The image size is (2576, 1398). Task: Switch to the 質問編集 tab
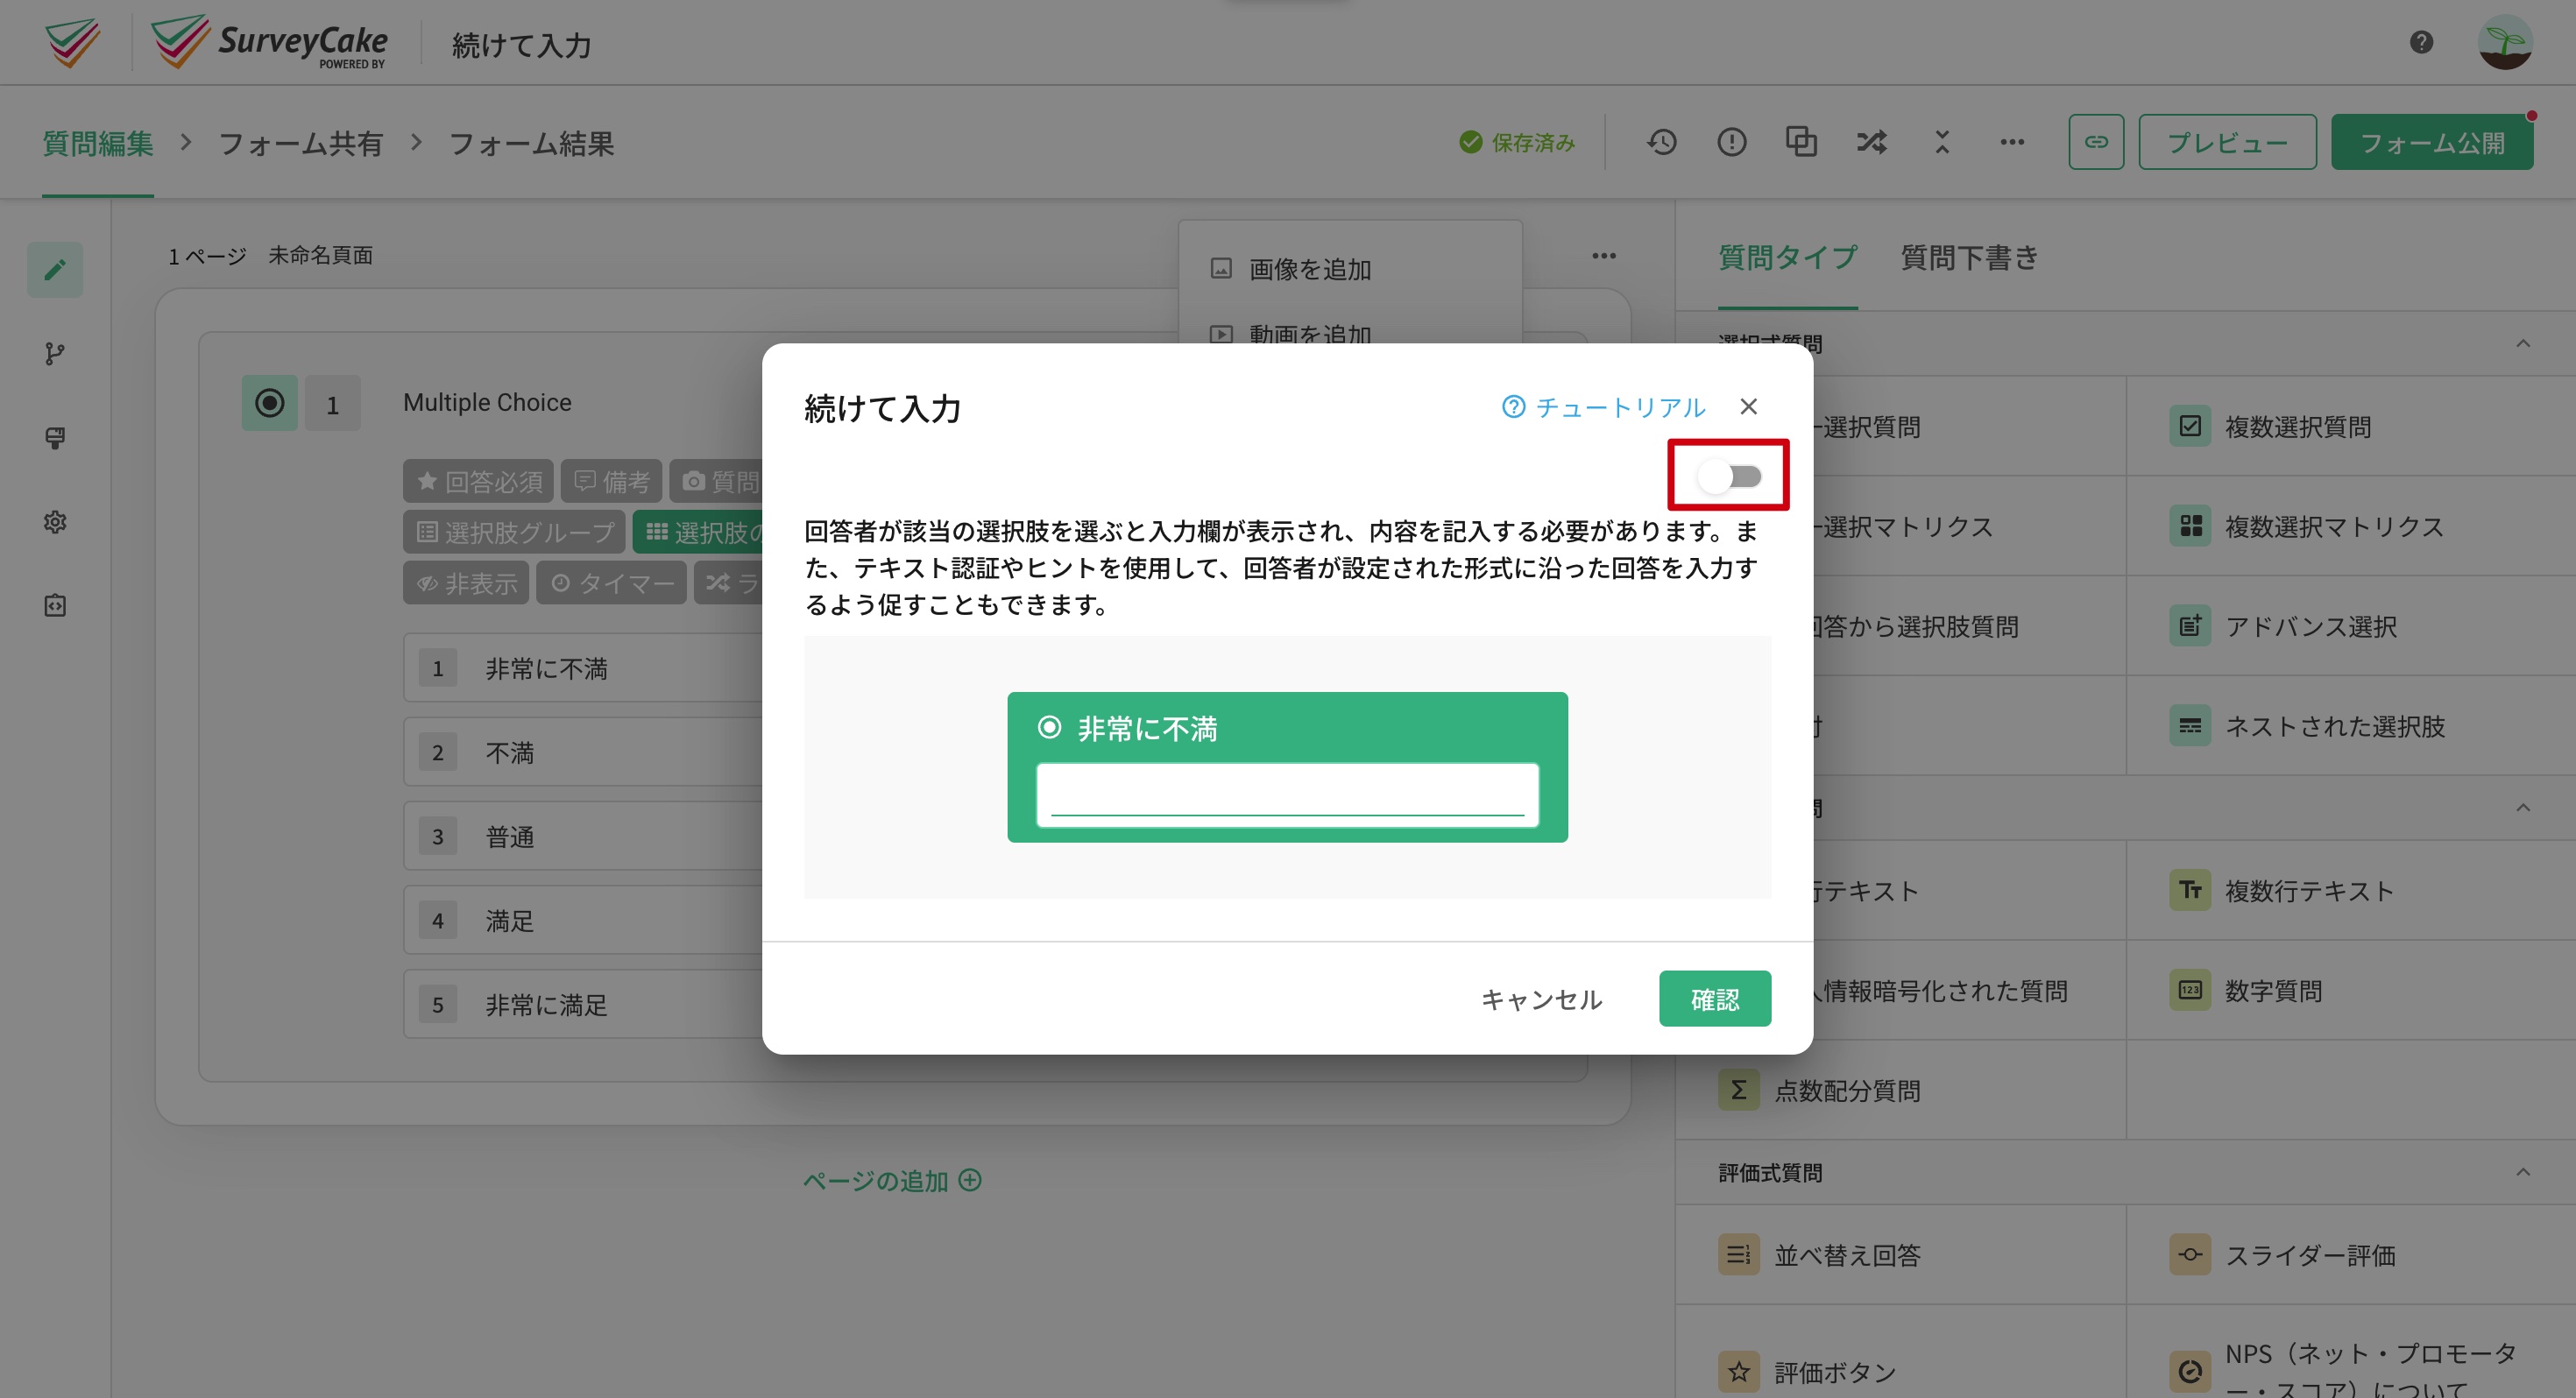pyautogui.click(x=98, y=143)
